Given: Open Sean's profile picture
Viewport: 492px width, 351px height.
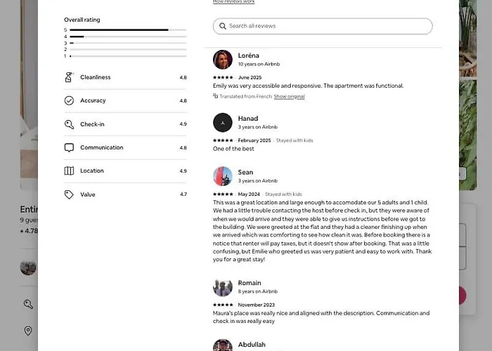Looking at the screenshot, I should (223, 176).
